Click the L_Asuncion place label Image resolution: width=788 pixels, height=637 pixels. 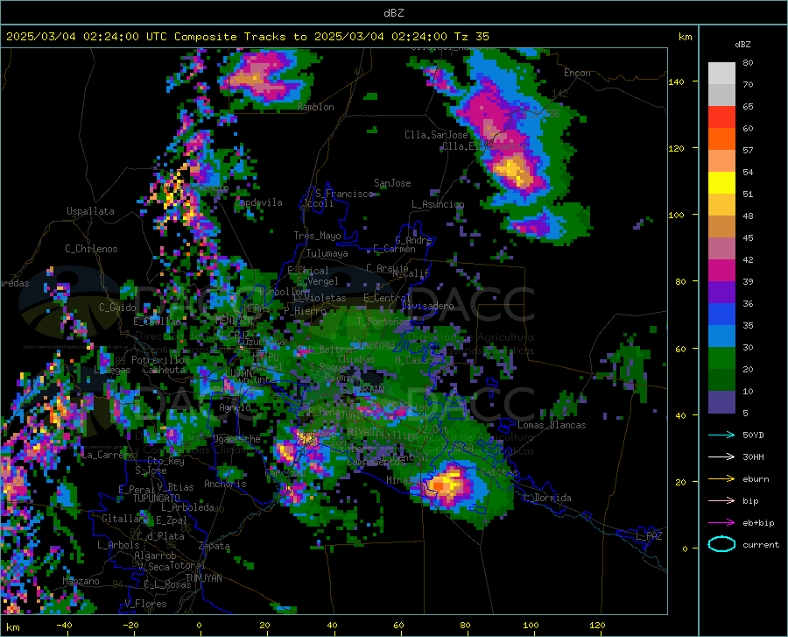point(438,204)
